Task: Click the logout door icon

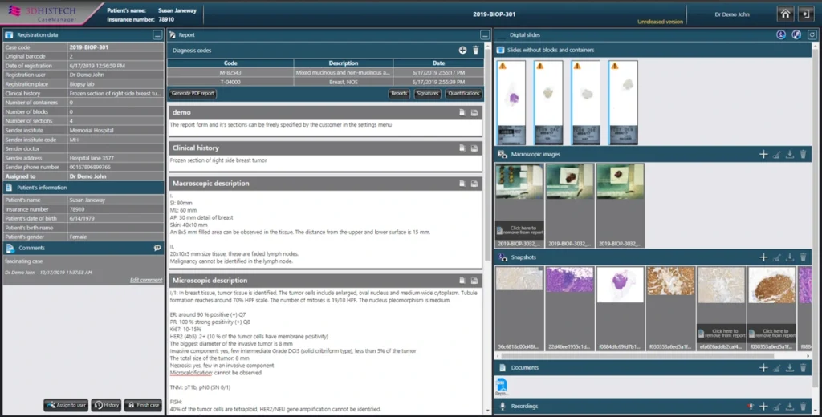Action: [806, 14]
